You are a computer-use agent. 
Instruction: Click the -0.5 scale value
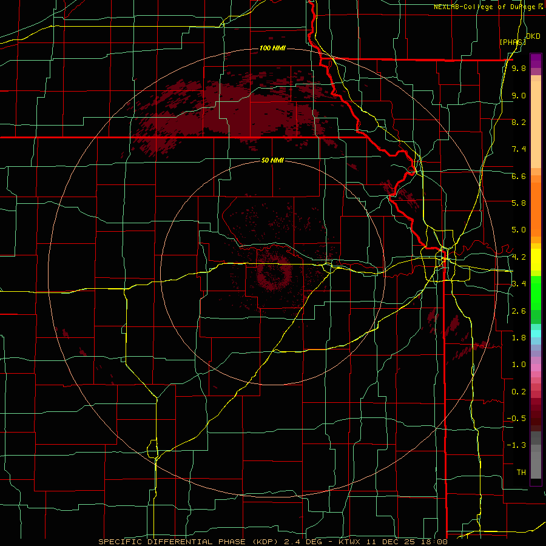(516, 419)
